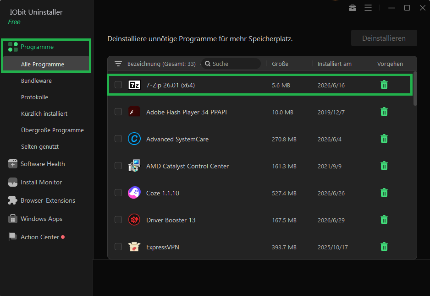Viewport: 430px width, 296px height.
Task: Select Alle Programme in sidebar
Action: point(46,65)
